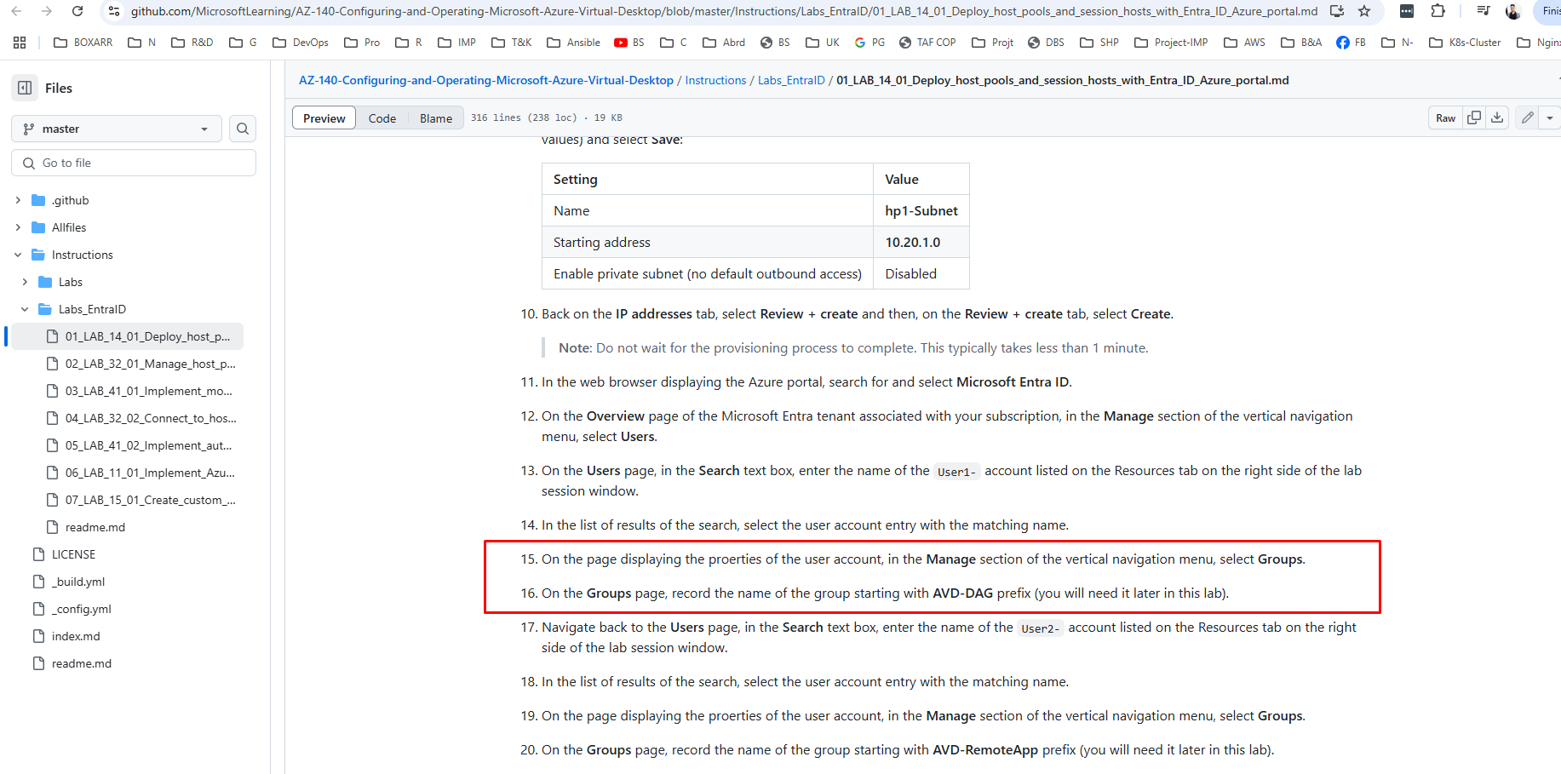Download the raw file icon
Viewport: 1561px width, 774px height.
[1497, 118]
